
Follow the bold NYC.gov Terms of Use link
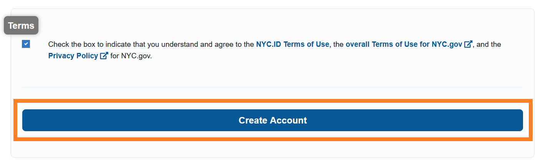point(404,44)
